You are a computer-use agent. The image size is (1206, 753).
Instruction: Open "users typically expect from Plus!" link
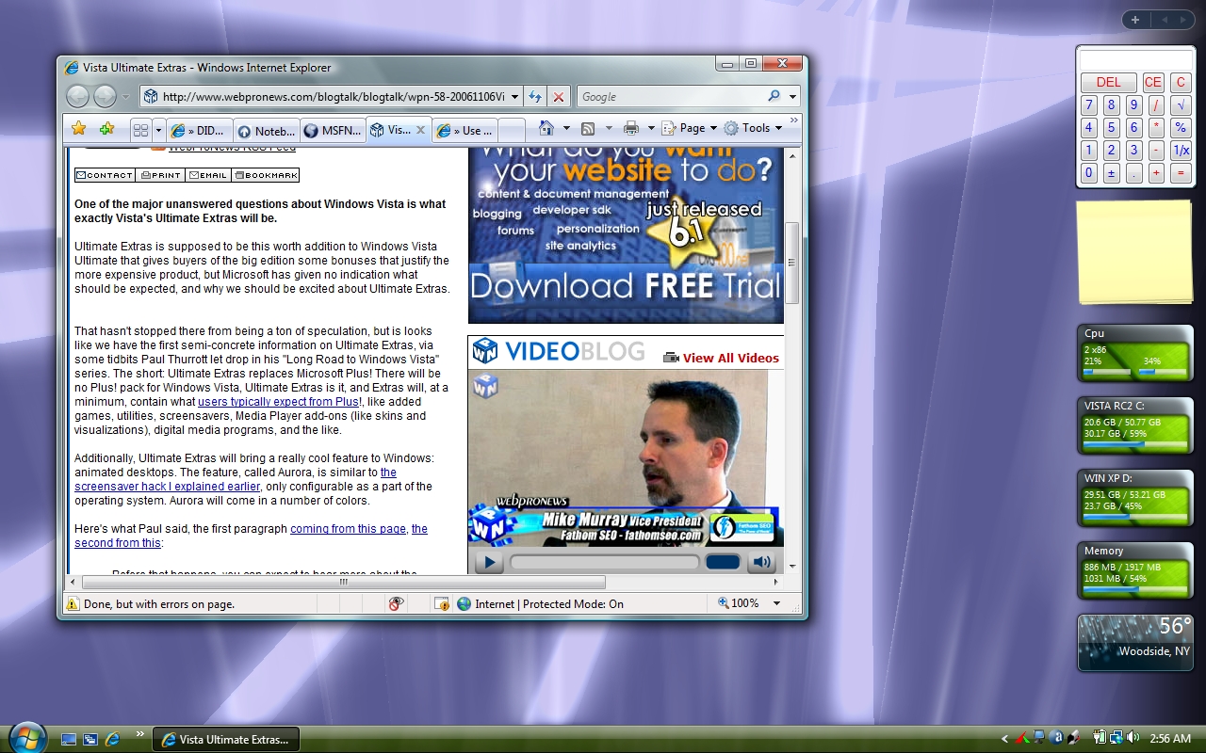click(280, 402)
